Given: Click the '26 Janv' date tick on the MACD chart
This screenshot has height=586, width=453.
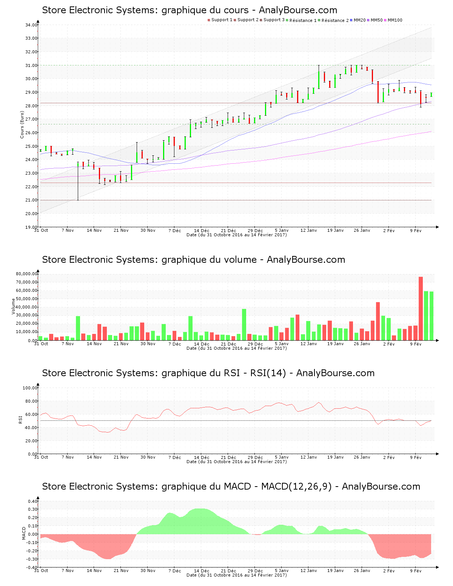Looking at the screenshot, I should click(x=362, y=570).
